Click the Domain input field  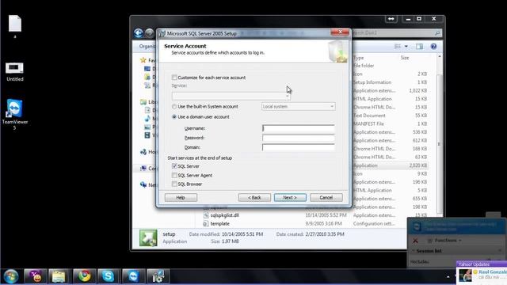click(298, 147)
